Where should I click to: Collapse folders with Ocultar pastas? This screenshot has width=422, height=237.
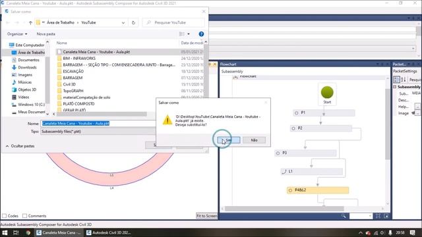click(20, 146)
